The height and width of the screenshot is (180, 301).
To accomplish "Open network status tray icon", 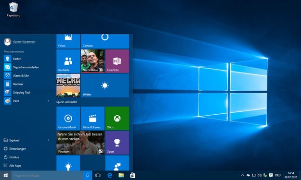I will click(254, 175).
